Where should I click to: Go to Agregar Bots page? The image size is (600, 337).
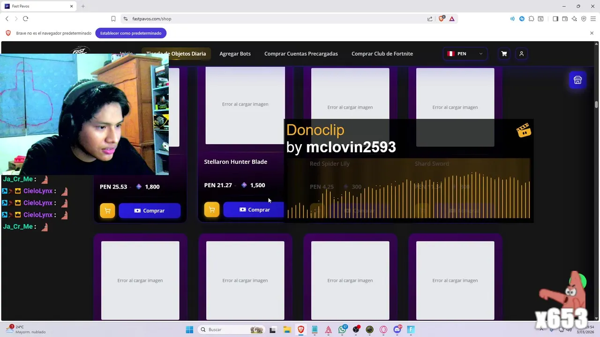click(x=235, y=54)
